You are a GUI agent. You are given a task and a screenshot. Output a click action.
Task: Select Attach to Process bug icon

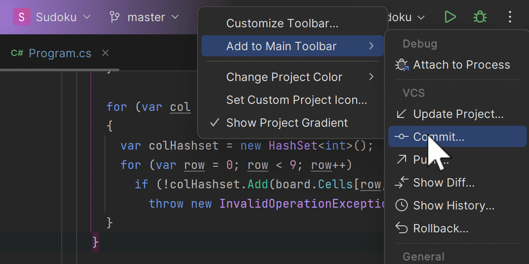[x=402, y=65]
